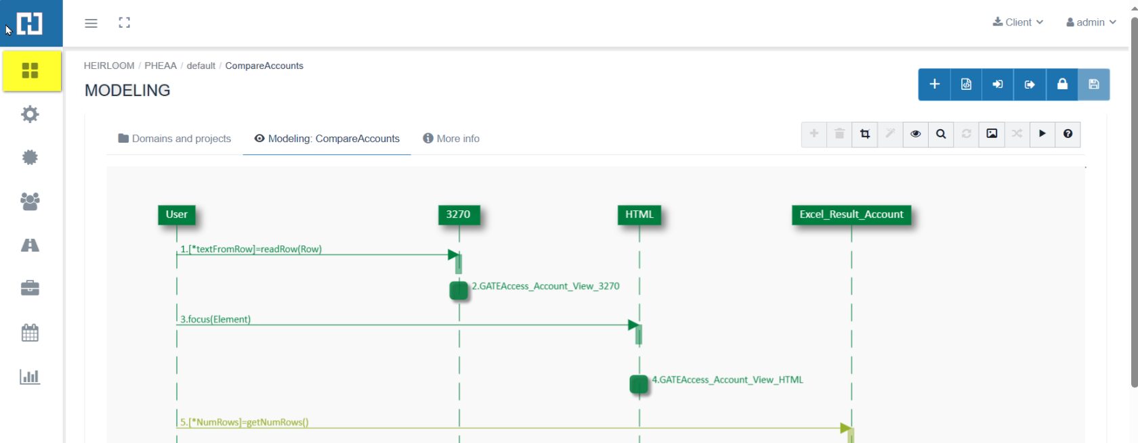Expand the Client dropdown

[1017, 22]
